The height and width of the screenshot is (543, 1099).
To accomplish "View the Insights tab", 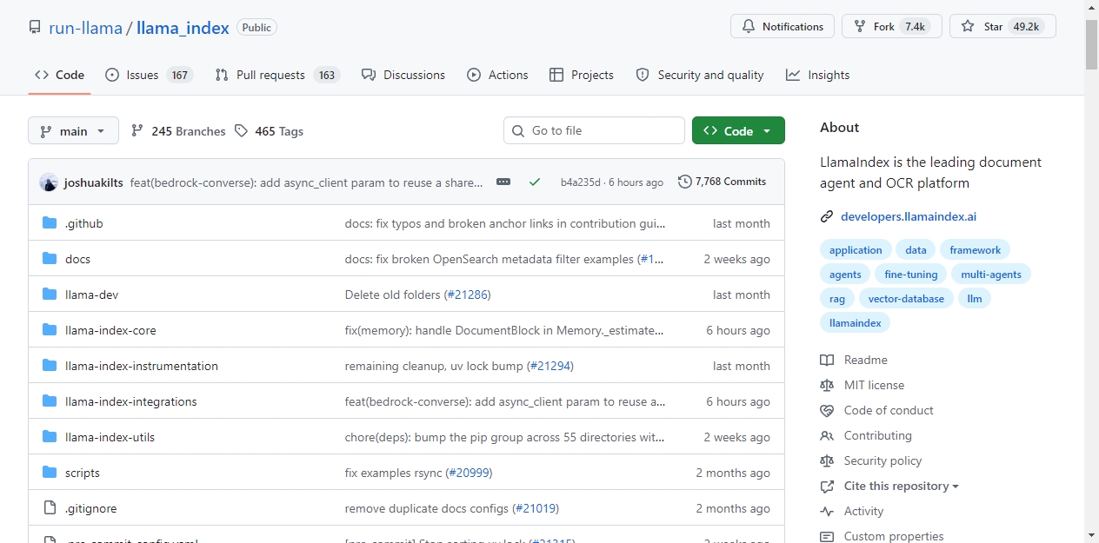I will 817,75.
